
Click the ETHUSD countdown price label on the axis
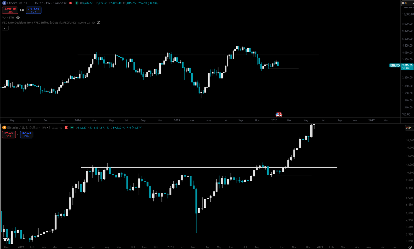406,67
